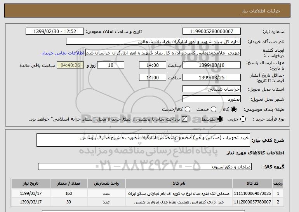Select the کالا radio button

pos(234,109)
